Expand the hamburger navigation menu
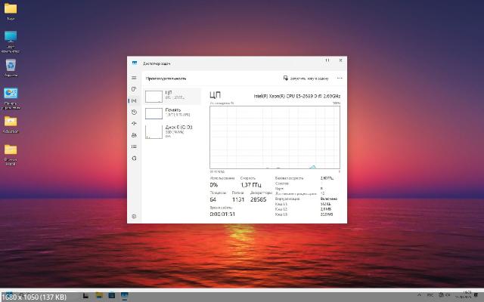 134,78
